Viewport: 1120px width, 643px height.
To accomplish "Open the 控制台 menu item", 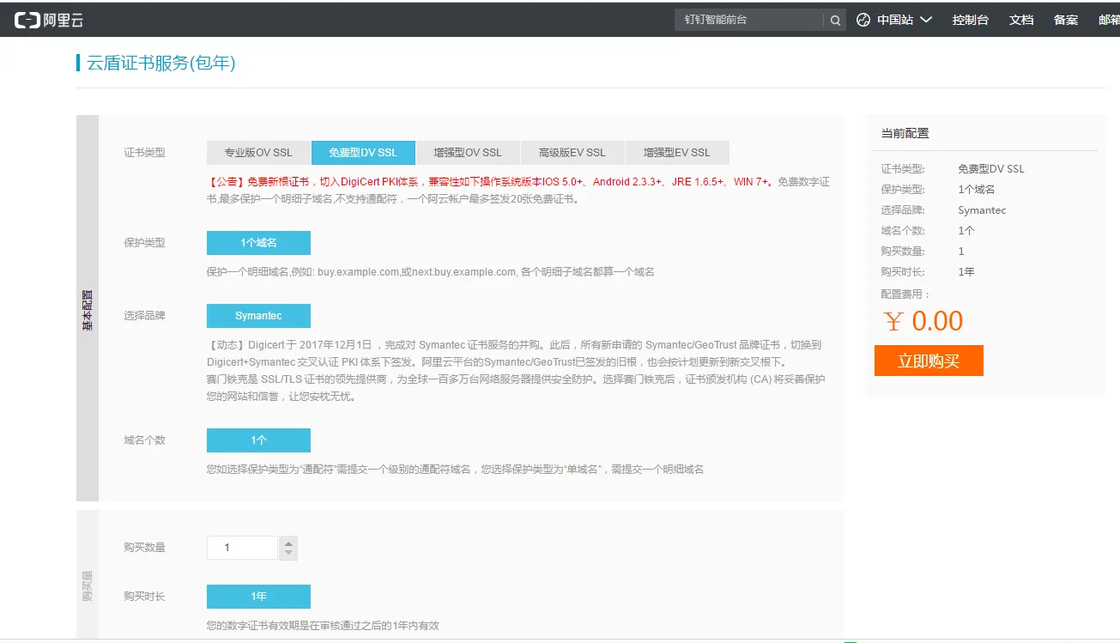I will [970, 20].
